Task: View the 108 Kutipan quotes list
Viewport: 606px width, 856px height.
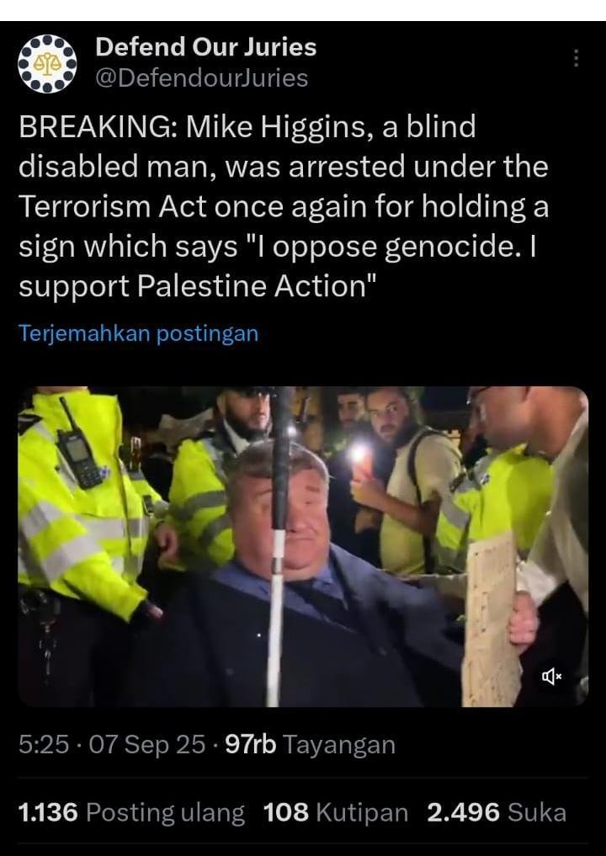Action: point(336,812)
